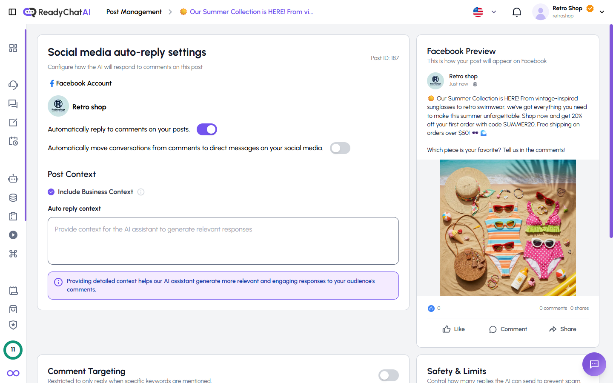Click Share on the Facebook Preview
Screen dimensions: 613x383
(562, 329)
